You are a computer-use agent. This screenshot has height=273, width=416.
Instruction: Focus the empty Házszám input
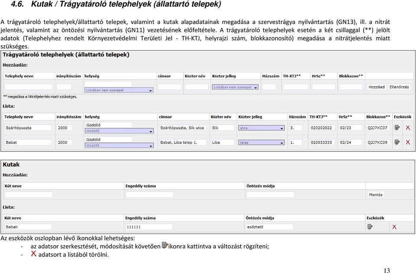[x=269, y=87]
